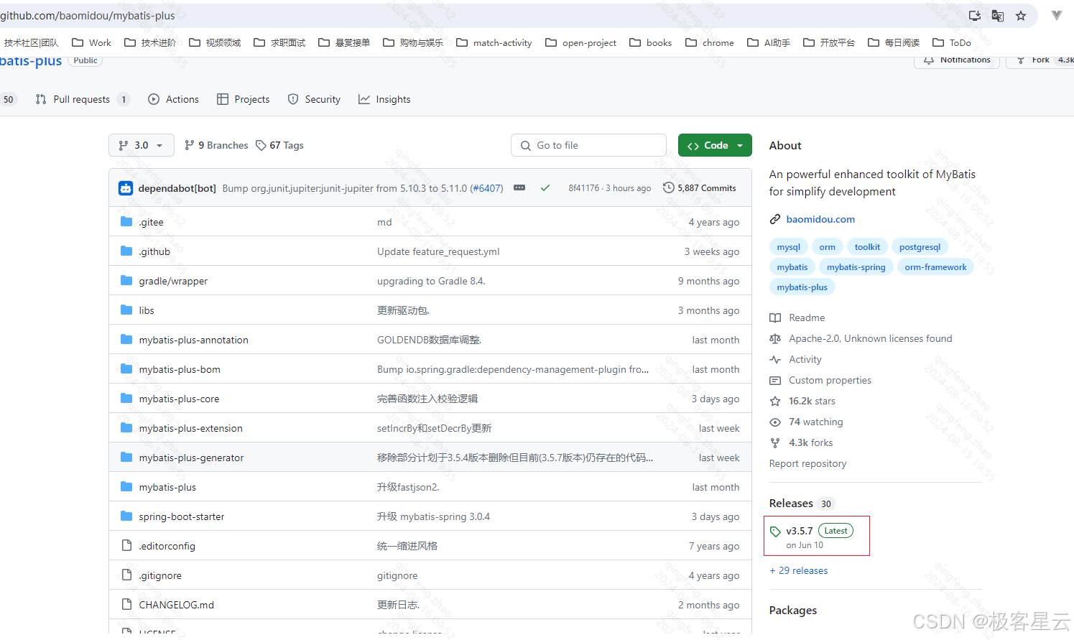Select the mysql topic tag
The width and height of the screenshot is (1074, 640).
pyautogui.click(x=788, y=247)
